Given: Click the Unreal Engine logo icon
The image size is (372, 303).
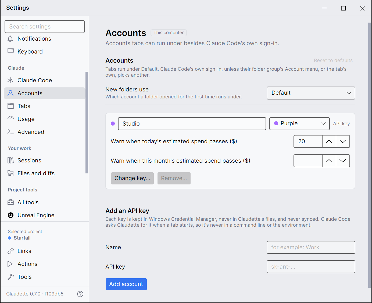Looking at the screenshot, I should tap(10, 215).
